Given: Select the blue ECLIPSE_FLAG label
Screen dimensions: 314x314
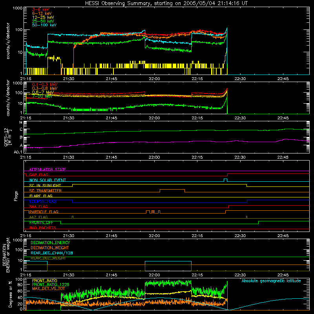Looking at the screenshot, I should click(43, 201).
